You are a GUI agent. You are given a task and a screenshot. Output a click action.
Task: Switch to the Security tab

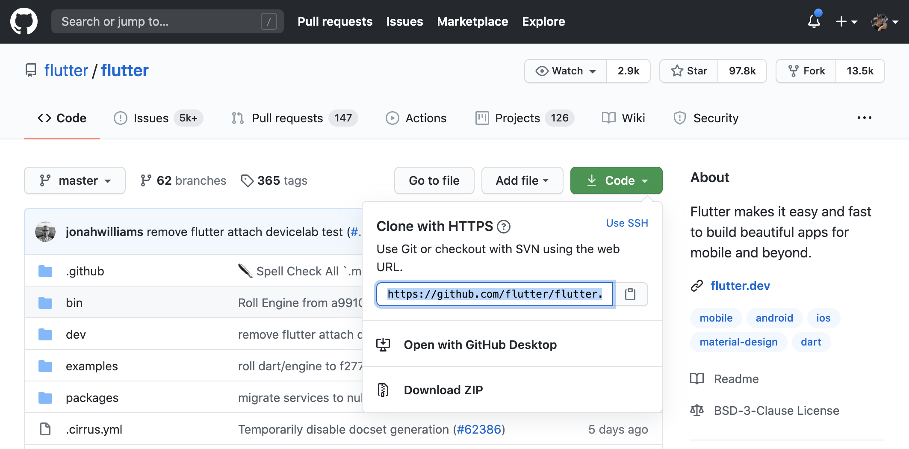706,118
